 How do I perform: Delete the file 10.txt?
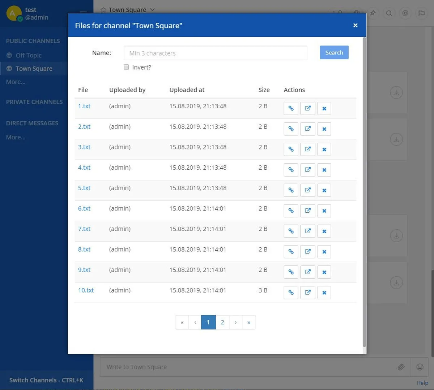click(x=324, y=292)
